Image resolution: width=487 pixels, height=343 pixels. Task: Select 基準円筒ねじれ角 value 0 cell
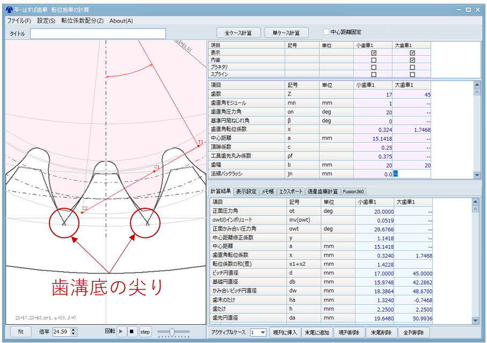[373, 121]
